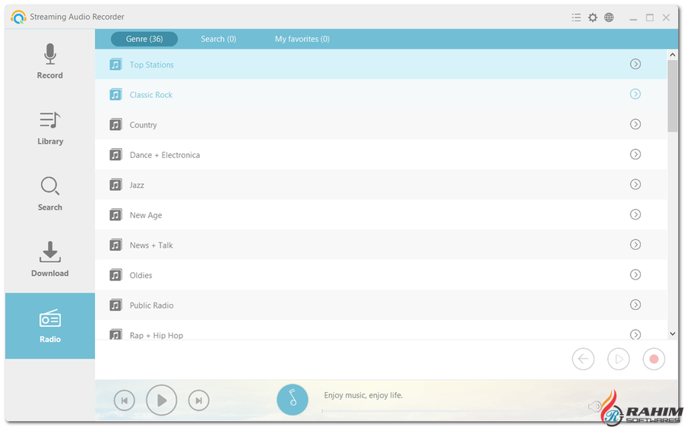Click the genre list scrollbar thumb

point(673,96)
